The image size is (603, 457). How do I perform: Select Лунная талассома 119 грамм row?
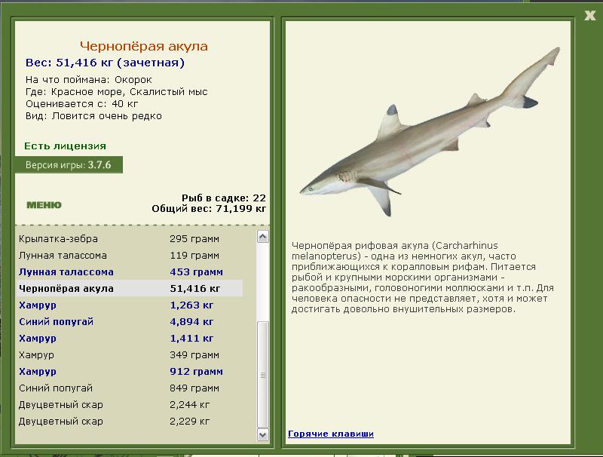[x=129, y=255]
